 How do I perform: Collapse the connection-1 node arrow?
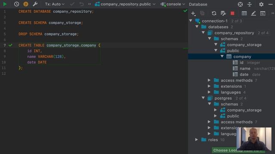(191, 21)
